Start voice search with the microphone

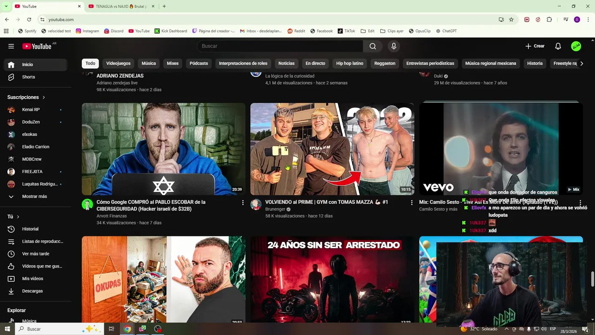click(394, 46)
